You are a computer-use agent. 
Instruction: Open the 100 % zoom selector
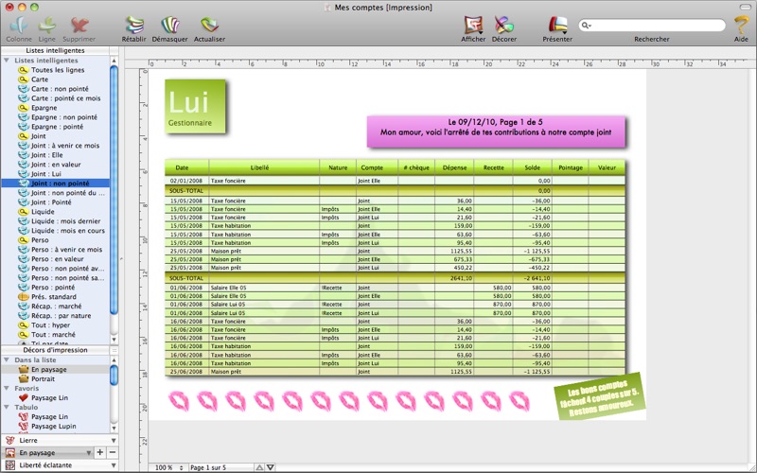coord(168,467)
